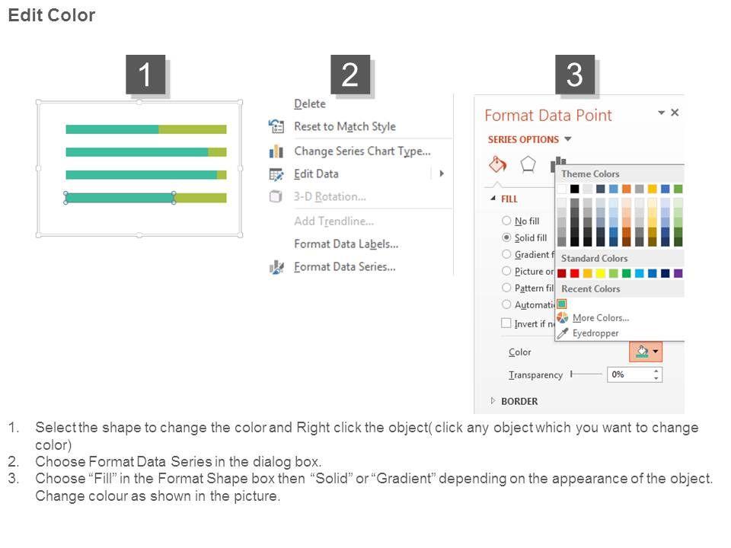
Task: Click the More Colors link
Action: pos(601,318)
